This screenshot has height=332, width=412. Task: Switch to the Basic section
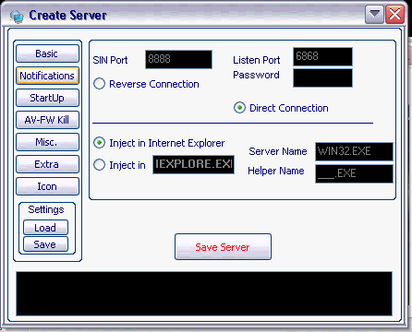coord(47,53)
